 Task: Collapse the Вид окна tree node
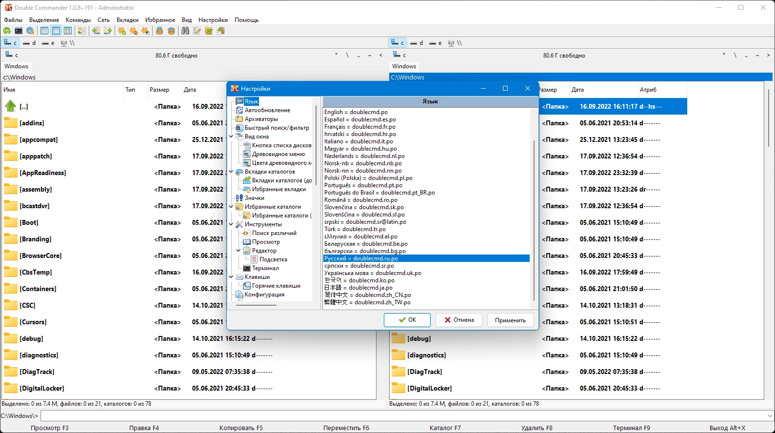(x=232, y=137)
